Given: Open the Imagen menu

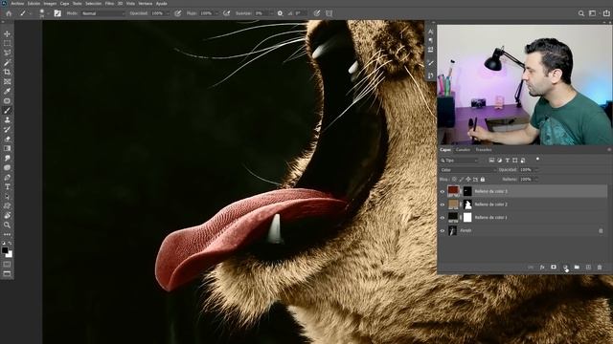Looking at the screenshot, I should [50, 4].
